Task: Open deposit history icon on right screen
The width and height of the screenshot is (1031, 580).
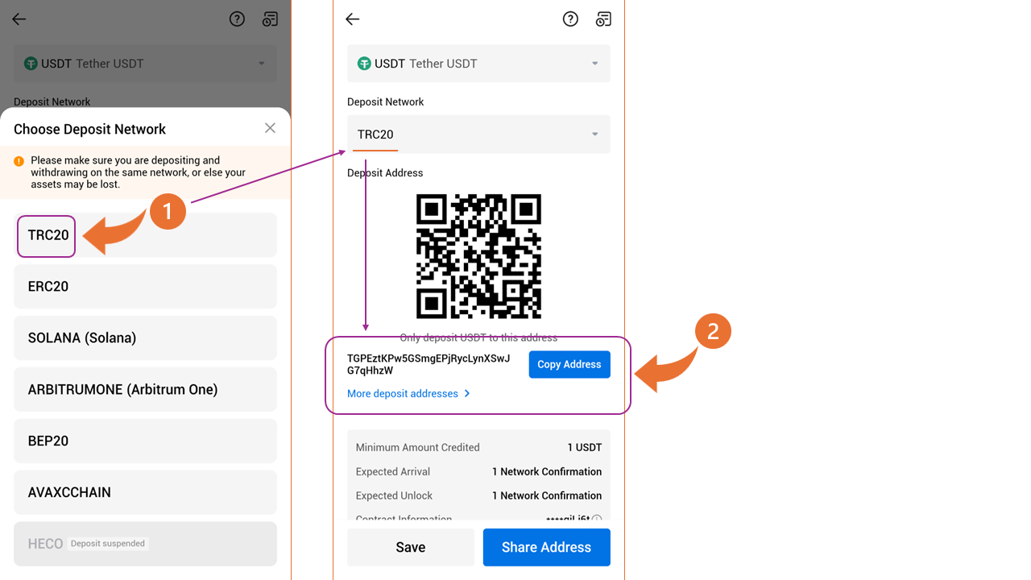Action: point(603,19)
